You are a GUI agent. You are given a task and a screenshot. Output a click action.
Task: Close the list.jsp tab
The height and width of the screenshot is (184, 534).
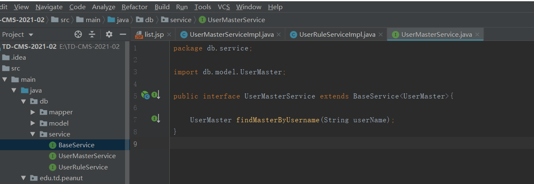[169, 35]
